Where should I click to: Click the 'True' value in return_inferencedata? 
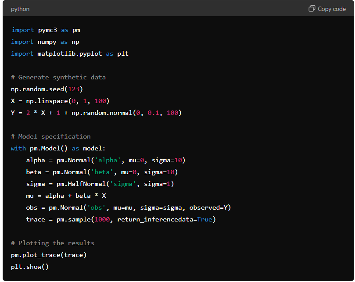(x=204, y=219)
